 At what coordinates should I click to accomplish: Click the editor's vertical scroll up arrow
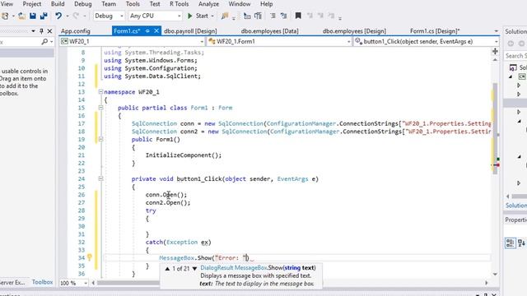[495, 59]
